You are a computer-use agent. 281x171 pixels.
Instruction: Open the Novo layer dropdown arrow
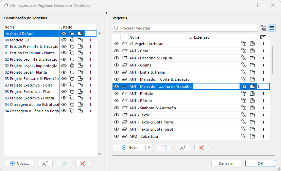149,148
